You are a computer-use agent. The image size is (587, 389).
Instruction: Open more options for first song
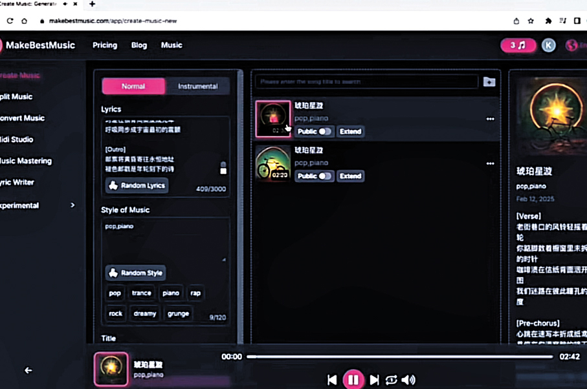pos(491,119)
